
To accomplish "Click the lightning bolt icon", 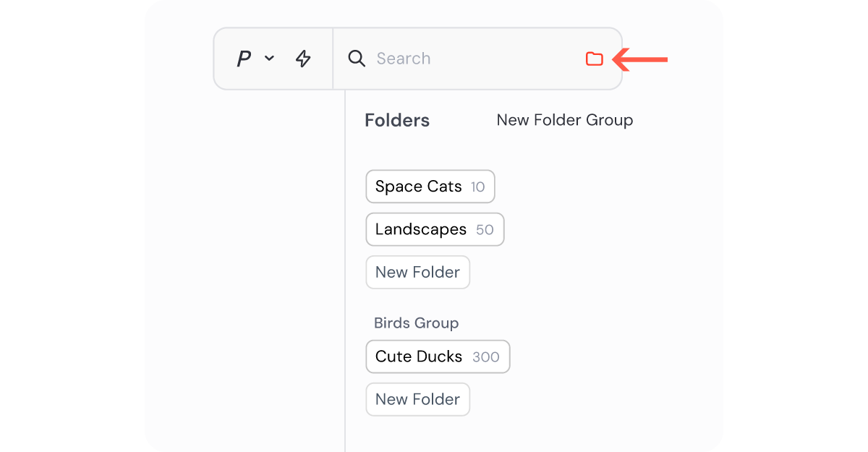I will click(x=303, y=59).
